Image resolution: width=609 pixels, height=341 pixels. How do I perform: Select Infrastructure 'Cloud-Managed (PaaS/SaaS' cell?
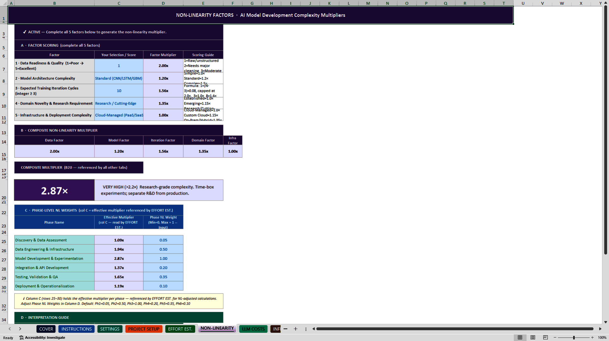tap(119, 115)
